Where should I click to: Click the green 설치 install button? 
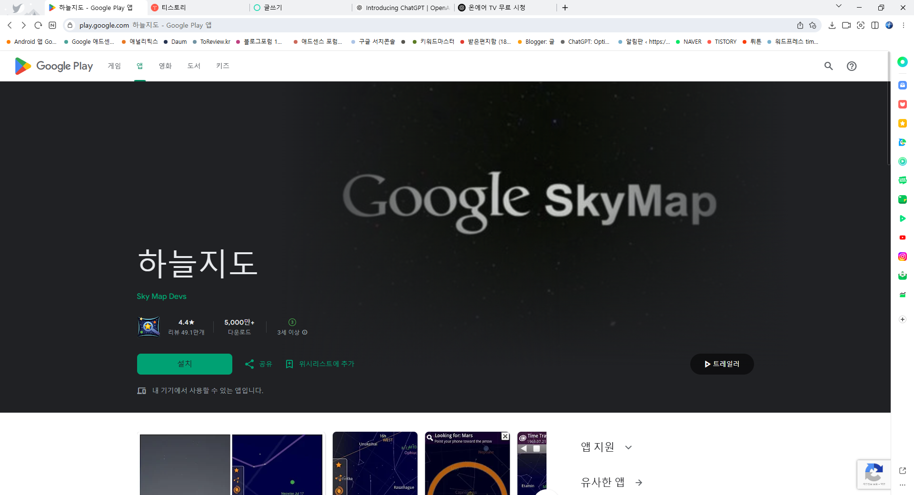coord(185,364)
